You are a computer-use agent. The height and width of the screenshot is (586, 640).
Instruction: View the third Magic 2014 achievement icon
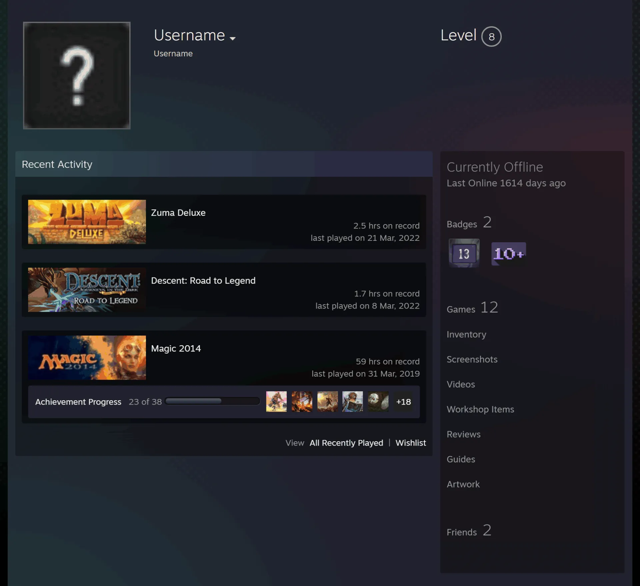327,402
